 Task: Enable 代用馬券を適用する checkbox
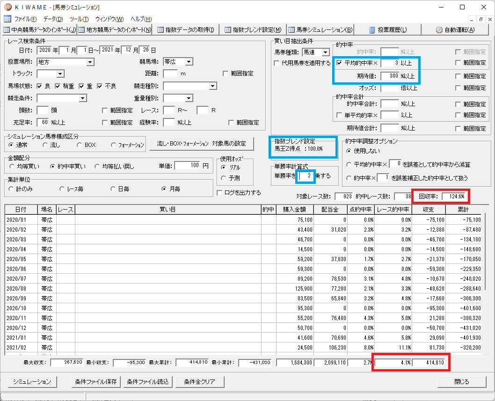click(277, 63)
